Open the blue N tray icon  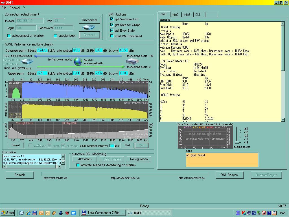(x=269, y=213)
